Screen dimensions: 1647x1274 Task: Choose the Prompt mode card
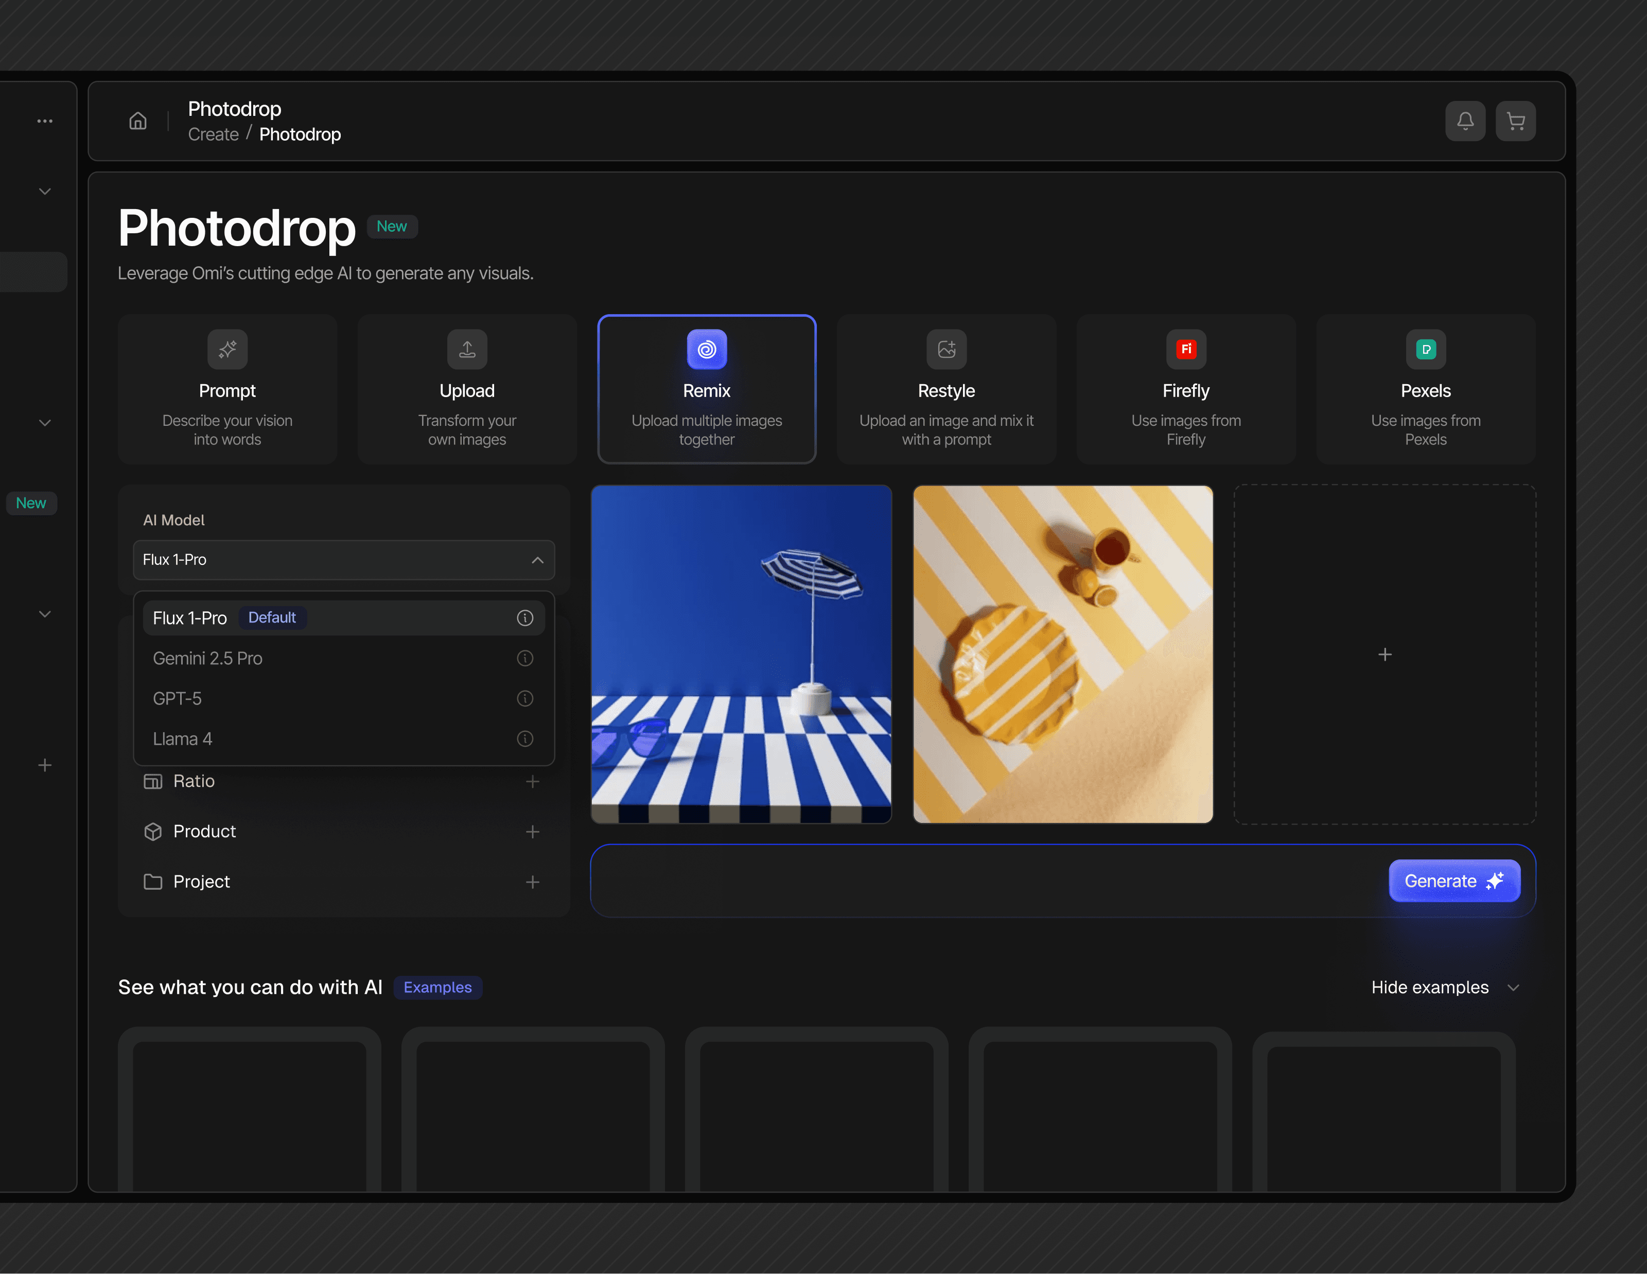point(227,389)
